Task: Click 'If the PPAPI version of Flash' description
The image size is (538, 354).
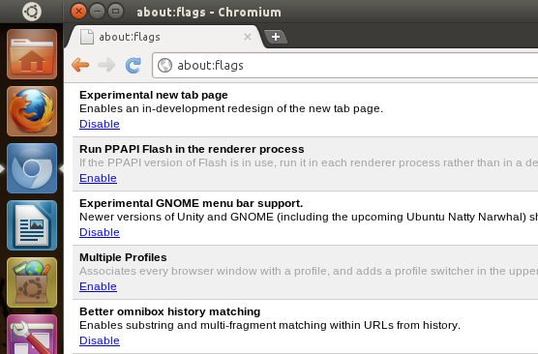Action: tap(309, 162)
